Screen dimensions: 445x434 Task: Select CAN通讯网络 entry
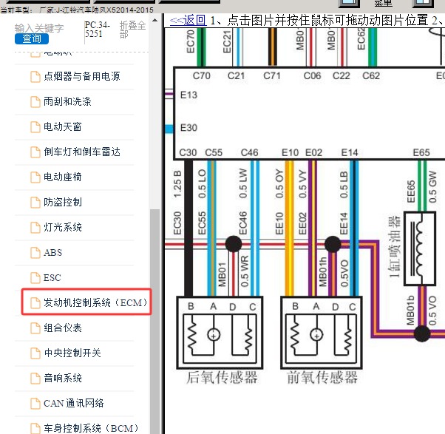coord(73,403)
